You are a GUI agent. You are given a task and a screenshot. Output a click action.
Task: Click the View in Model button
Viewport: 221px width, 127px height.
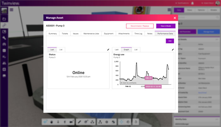tap(165, 26)
